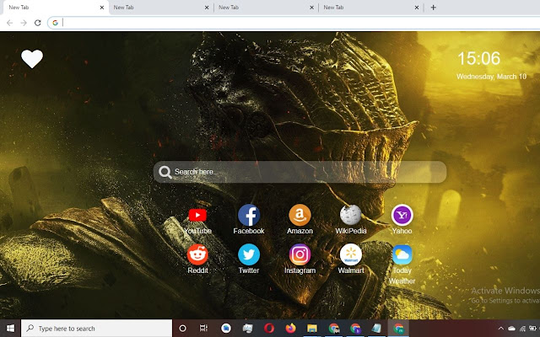Open the Today Weather shortcut
This screenshot has width=540, height=337.
pos(402,254)
